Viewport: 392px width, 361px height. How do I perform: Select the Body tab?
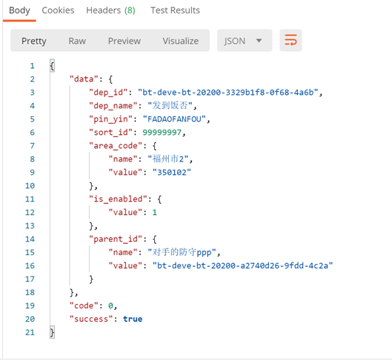(x=19, y=10)
